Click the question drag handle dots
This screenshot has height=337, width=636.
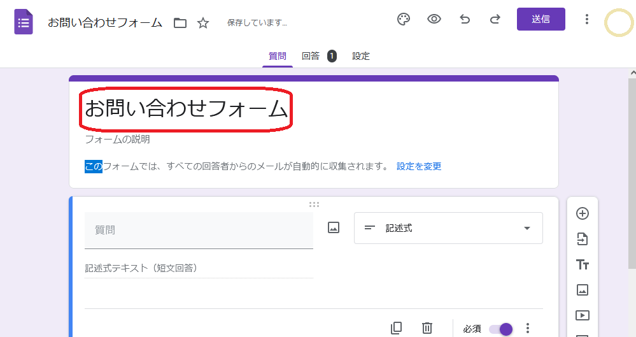pos(314,204)
